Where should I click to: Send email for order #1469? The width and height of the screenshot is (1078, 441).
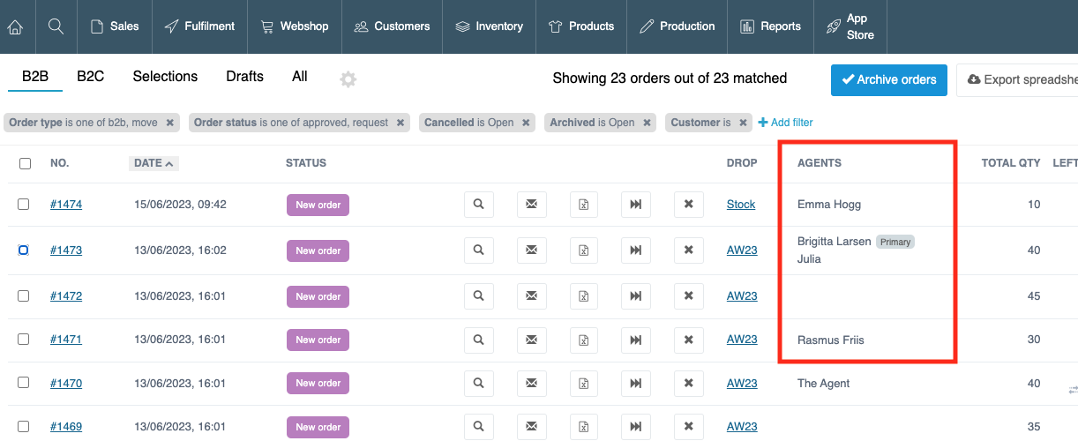click(x=531, y=427)
